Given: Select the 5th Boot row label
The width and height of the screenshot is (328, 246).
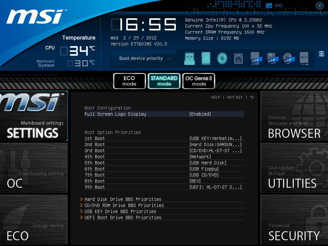Looking at the screenshot, I should click(94, 163).
